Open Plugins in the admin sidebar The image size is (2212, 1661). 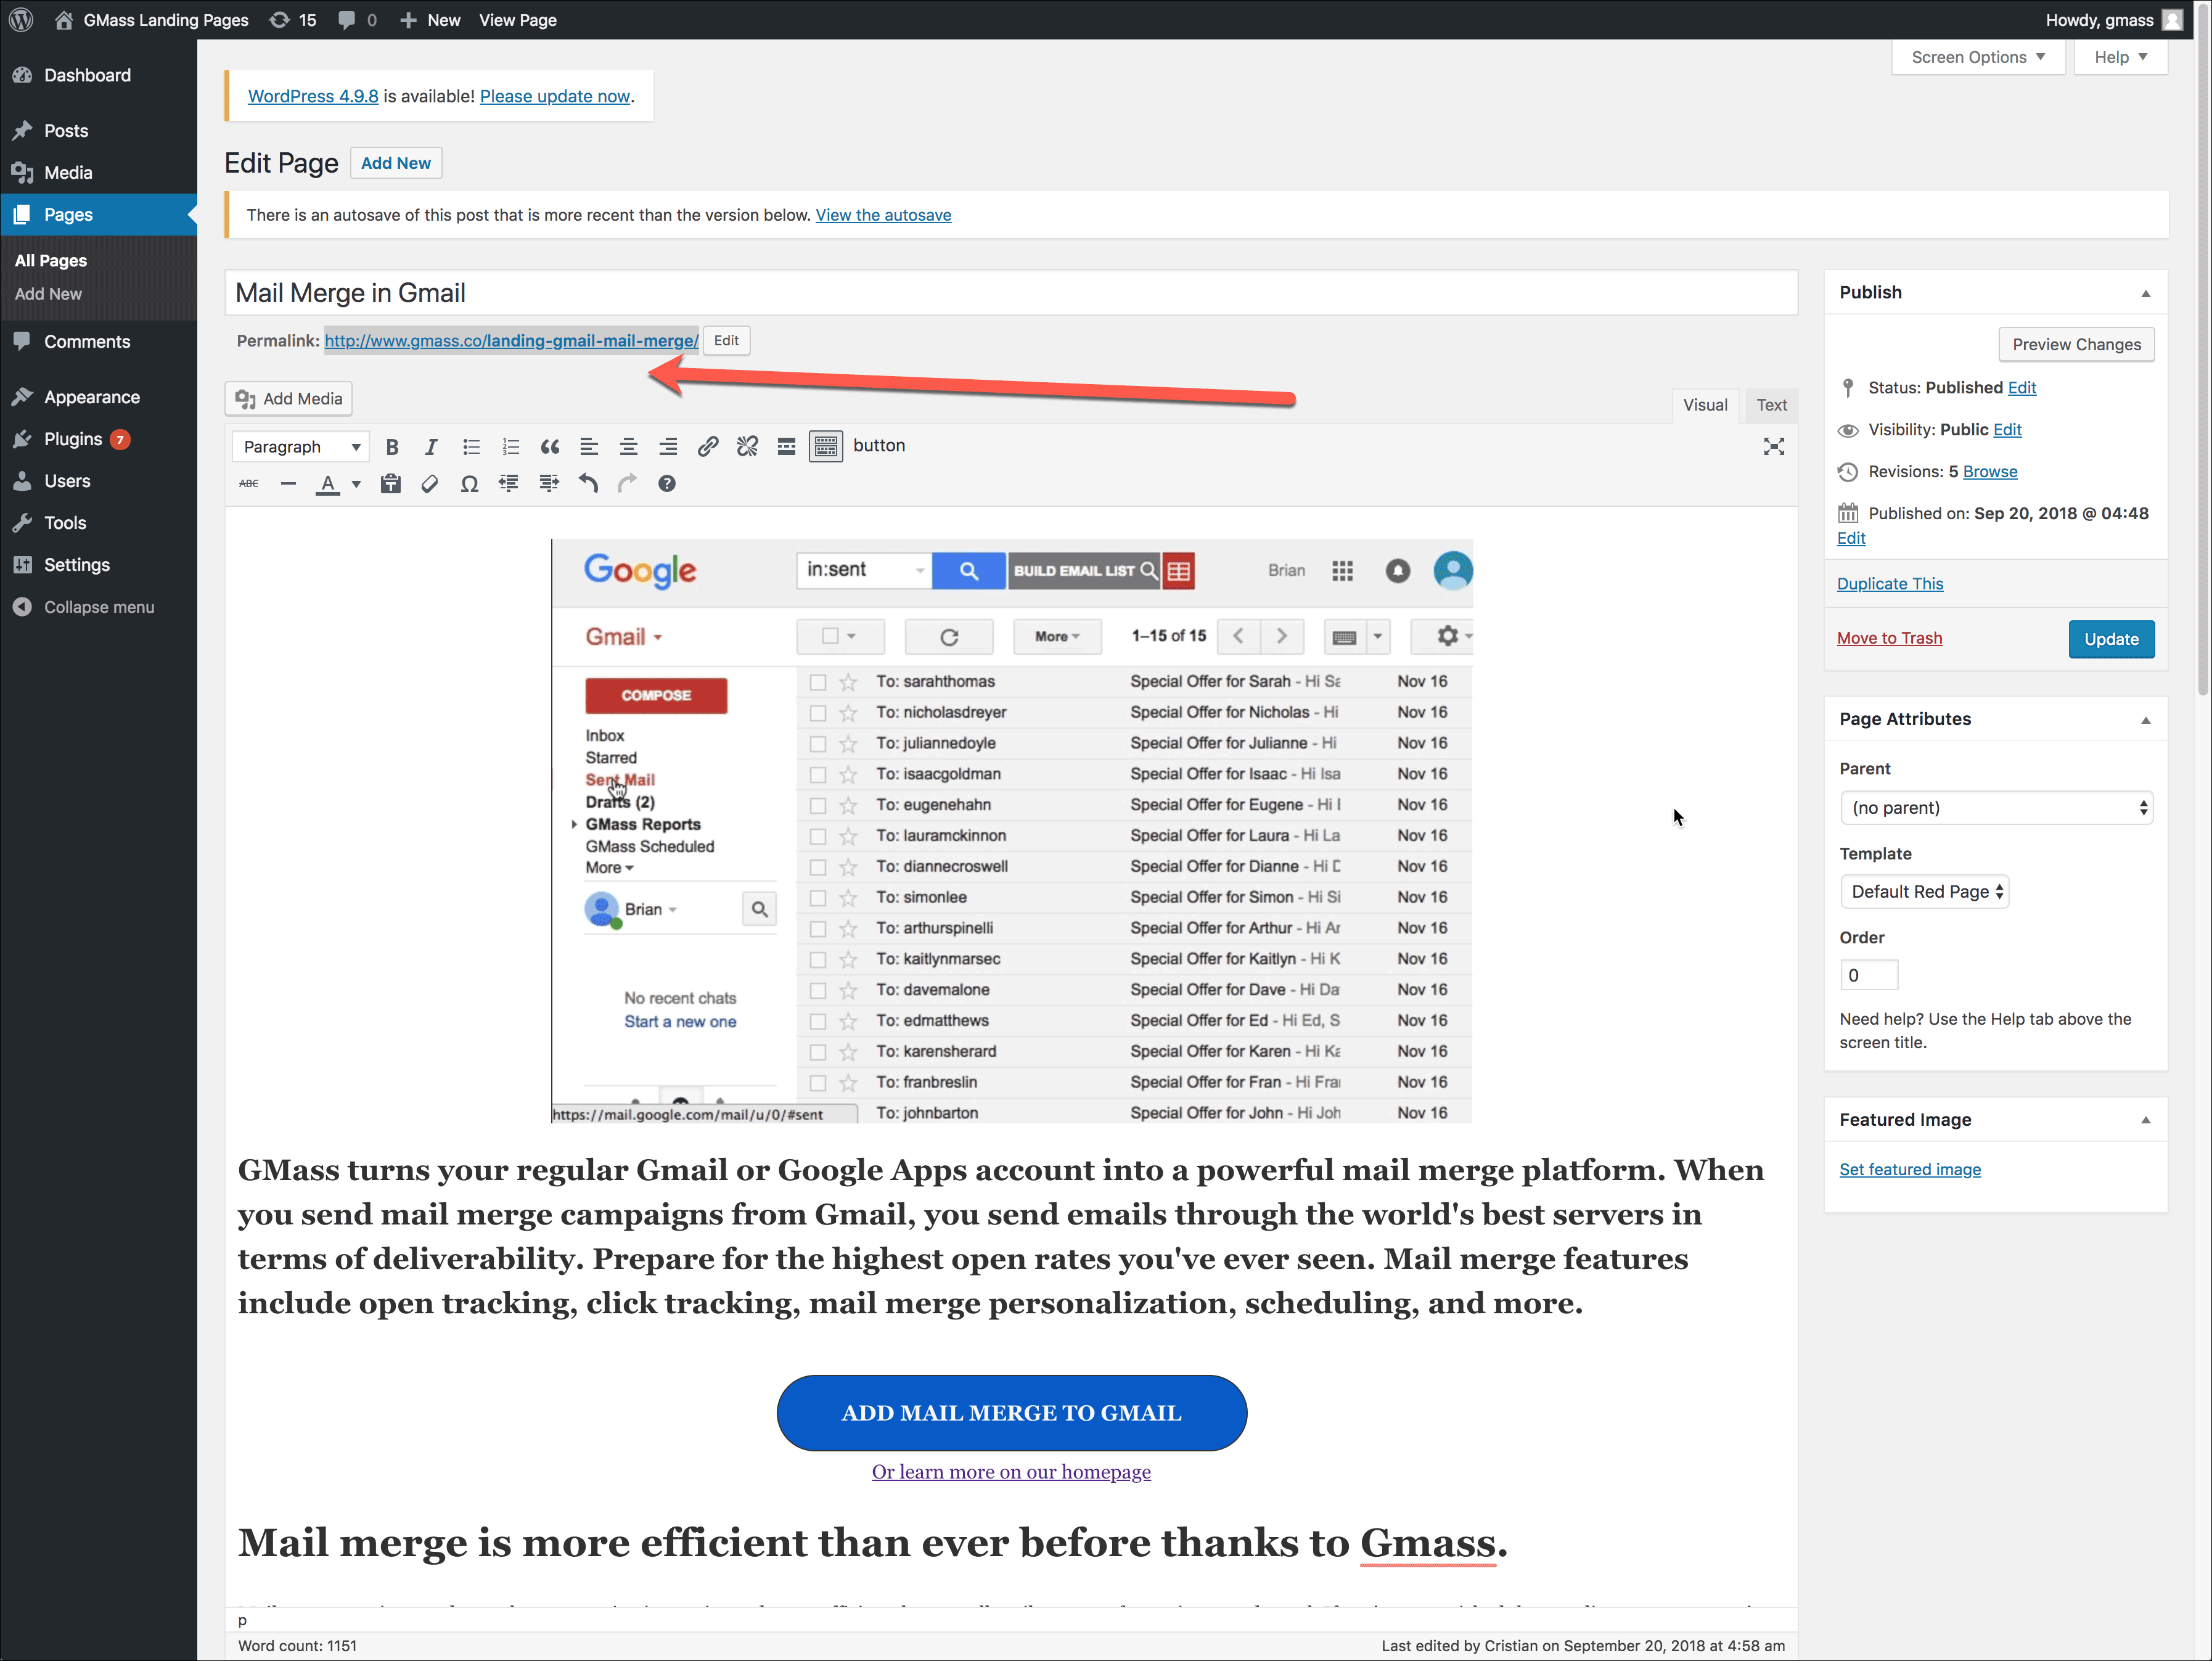(73, 440)
